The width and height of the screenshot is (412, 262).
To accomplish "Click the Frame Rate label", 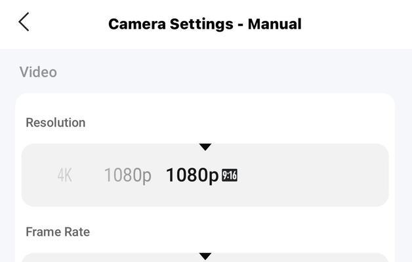I will pyautogui.click(x=58, y=232).
